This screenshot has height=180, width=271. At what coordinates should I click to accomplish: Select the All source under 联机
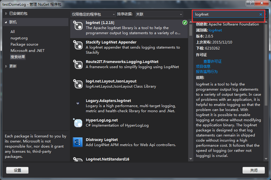pos(13,32)
